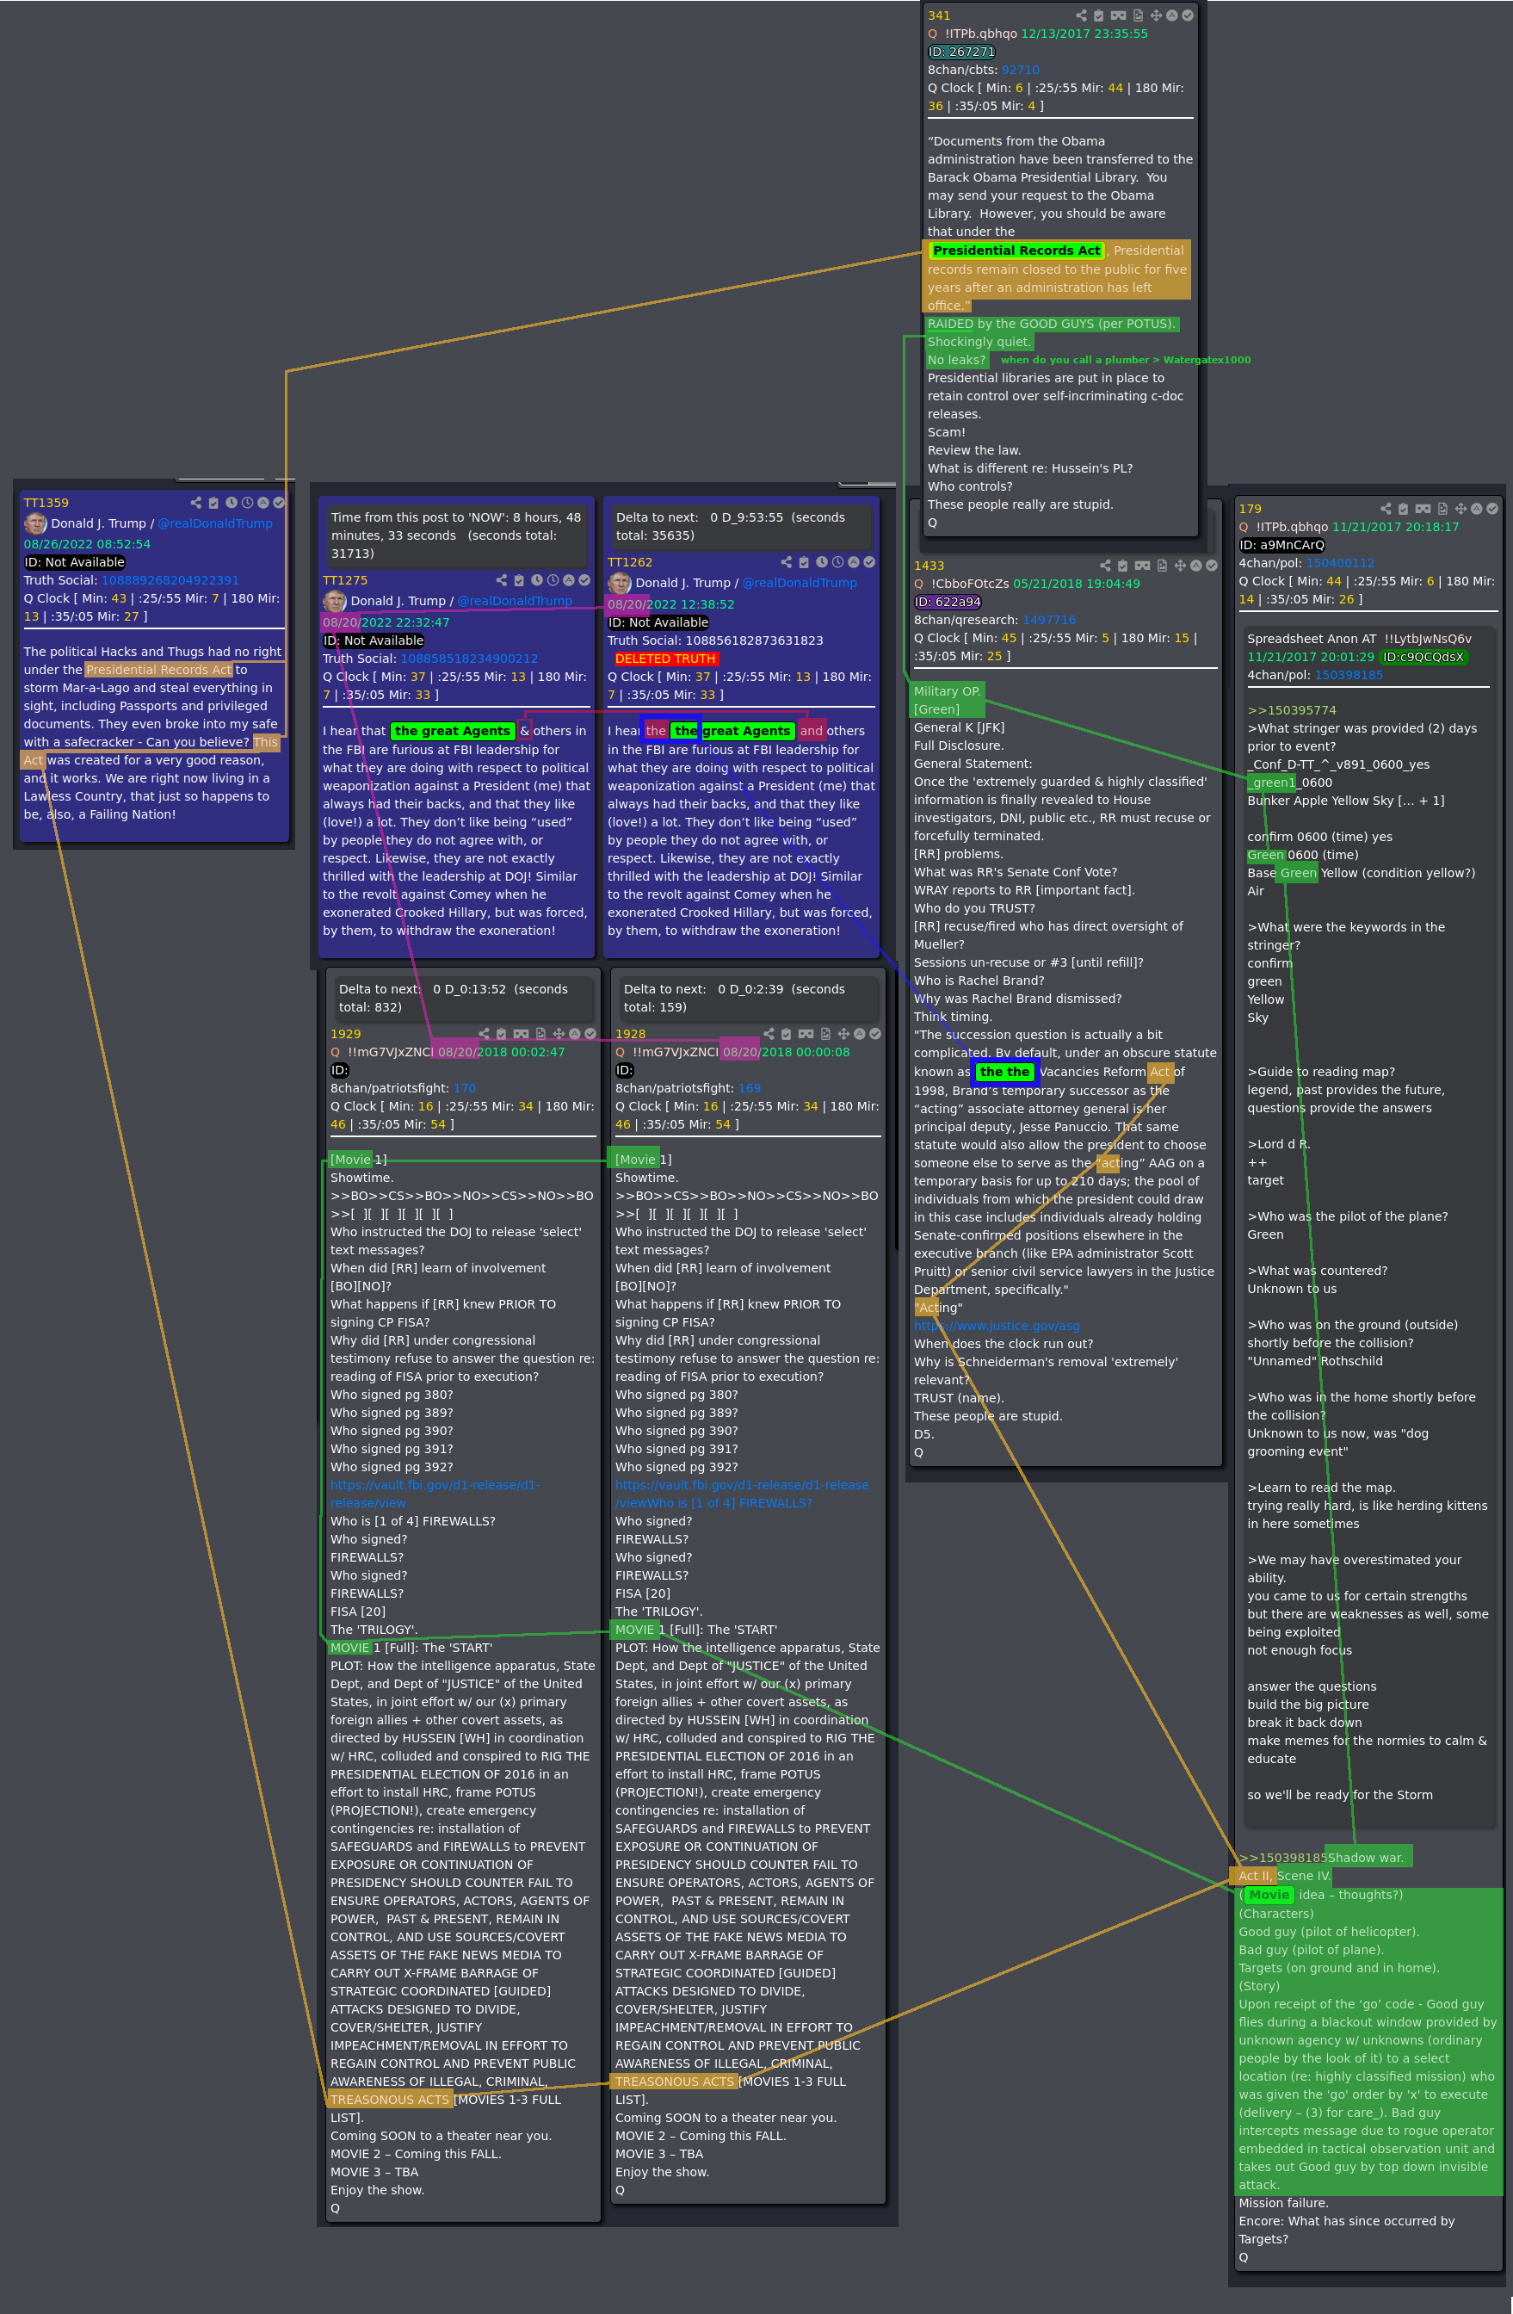Screen dimensions: 1513x2314
Task: Click Trump avatar in post TT1359
Action: (35, 523)
